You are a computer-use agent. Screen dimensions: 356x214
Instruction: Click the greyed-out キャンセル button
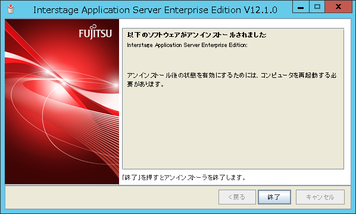(x=320, y=197)
